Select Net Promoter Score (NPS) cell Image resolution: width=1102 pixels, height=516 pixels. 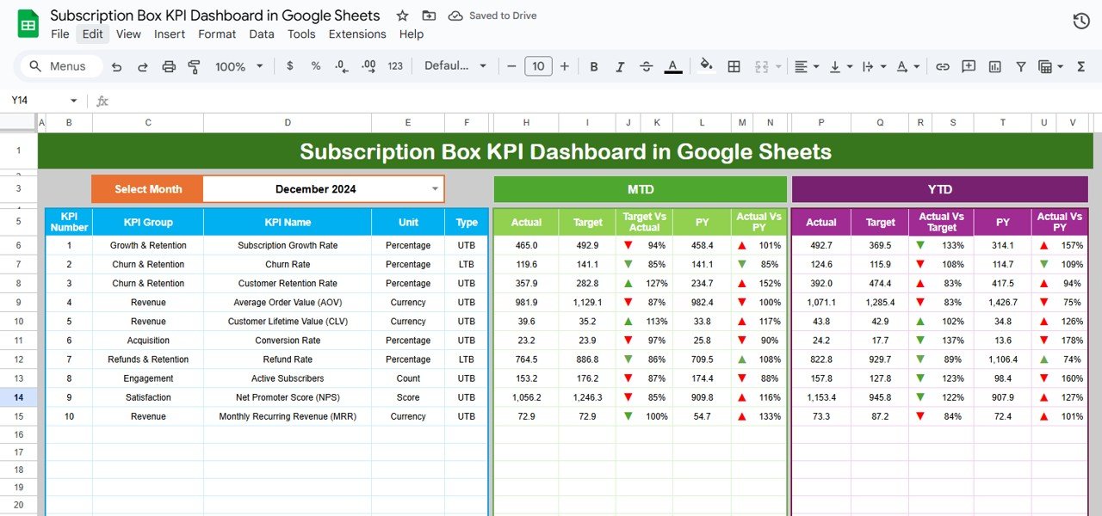click(x=288, y=397)
